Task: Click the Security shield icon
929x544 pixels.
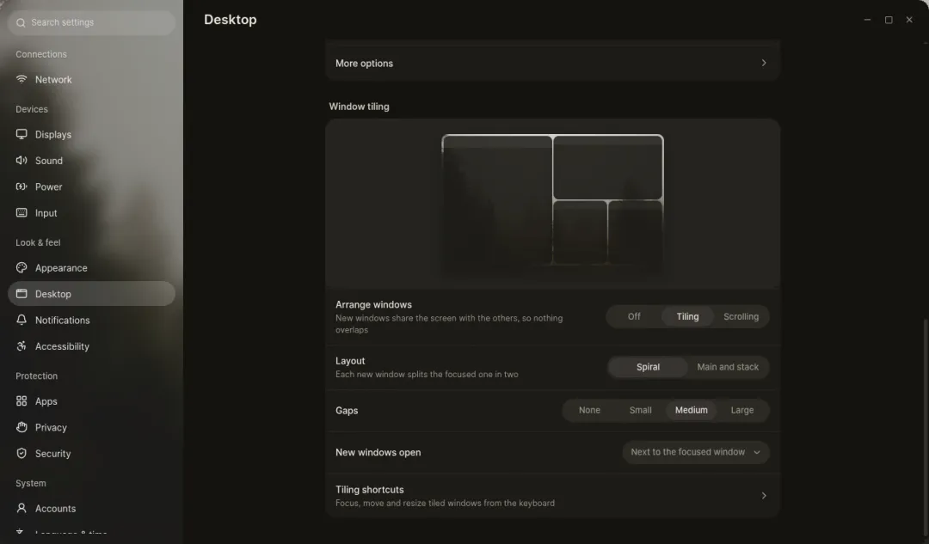Action: 22,454
